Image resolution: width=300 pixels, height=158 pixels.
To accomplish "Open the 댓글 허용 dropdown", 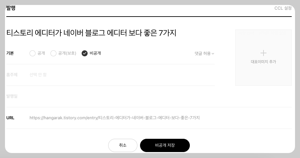I will pyautogui.click(x=204, y=53).
